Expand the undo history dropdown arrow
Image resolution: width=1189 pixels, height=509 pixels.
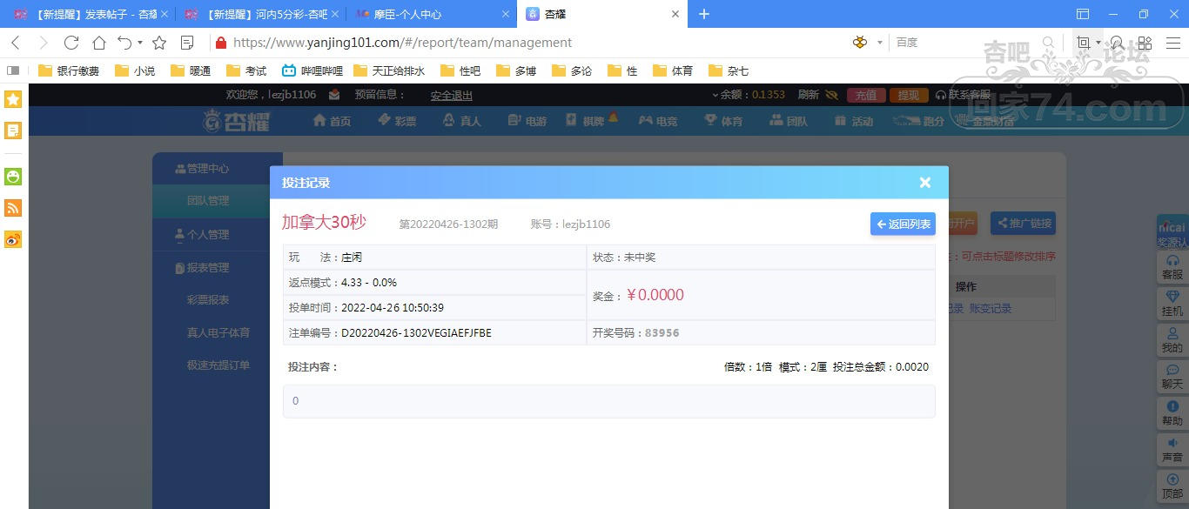(x=140, y=43)
